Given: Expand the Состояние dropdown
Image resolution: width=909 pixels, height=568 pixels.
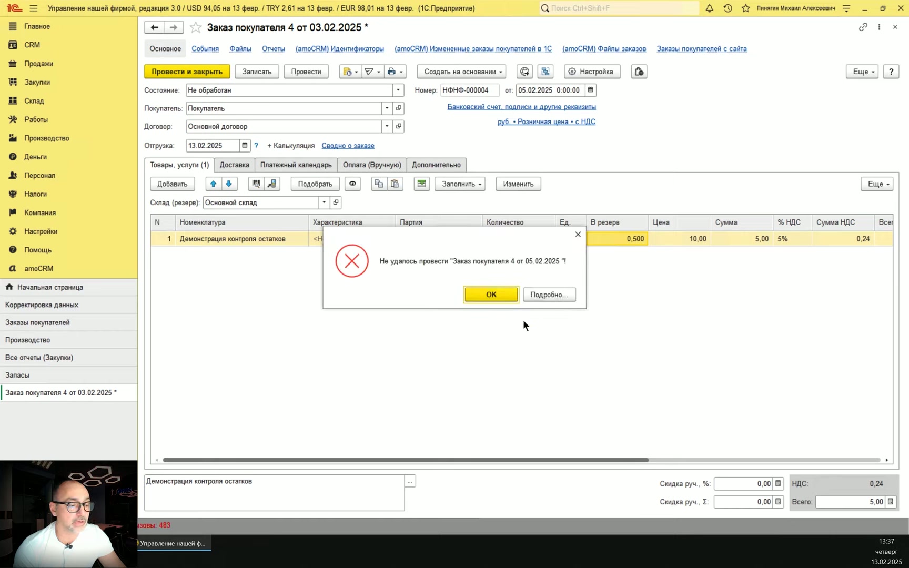Looking at the screenshot, I should point(398,90).
